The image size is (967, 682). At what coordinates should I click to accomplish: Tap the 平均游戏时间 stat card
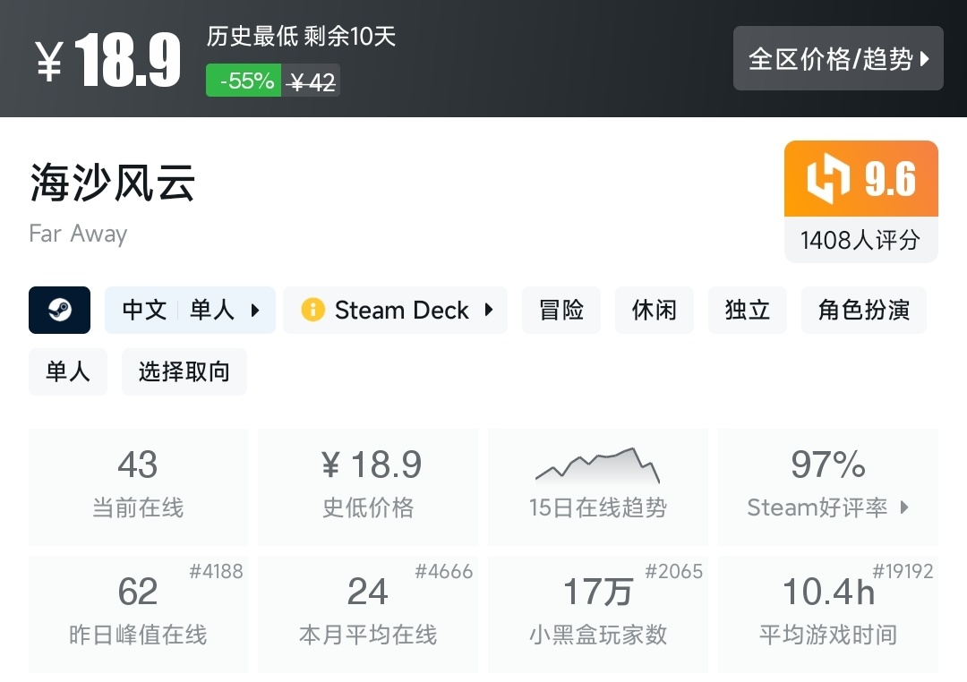(827, 613)
